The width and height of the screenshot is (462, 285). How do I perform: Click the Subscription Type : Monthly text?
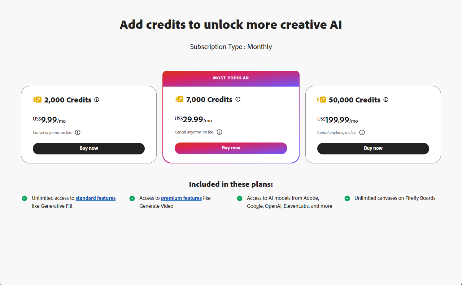pos(231,47)
